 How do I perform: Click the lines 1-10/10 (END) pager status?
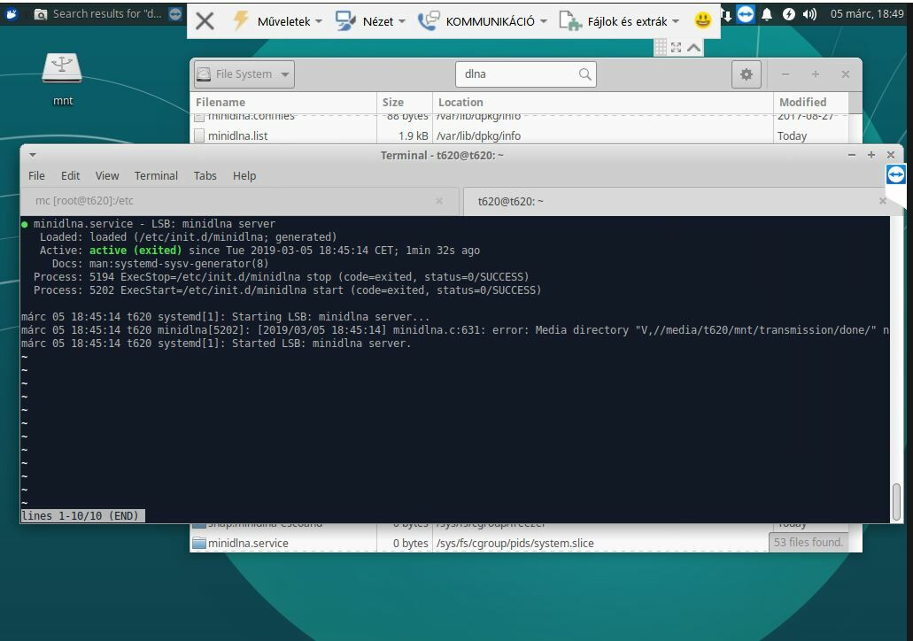click(81, 516)
